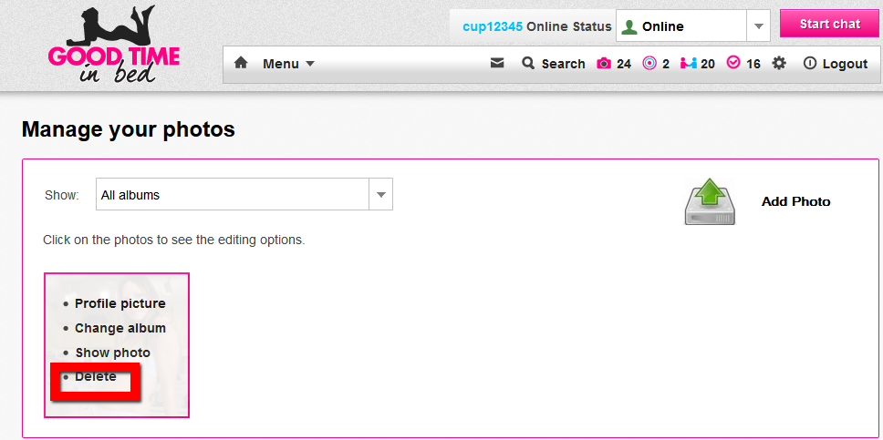Screen dimensions: 883x440
Task: Click the pink checkmark circle icon
Action: point(733,64)
